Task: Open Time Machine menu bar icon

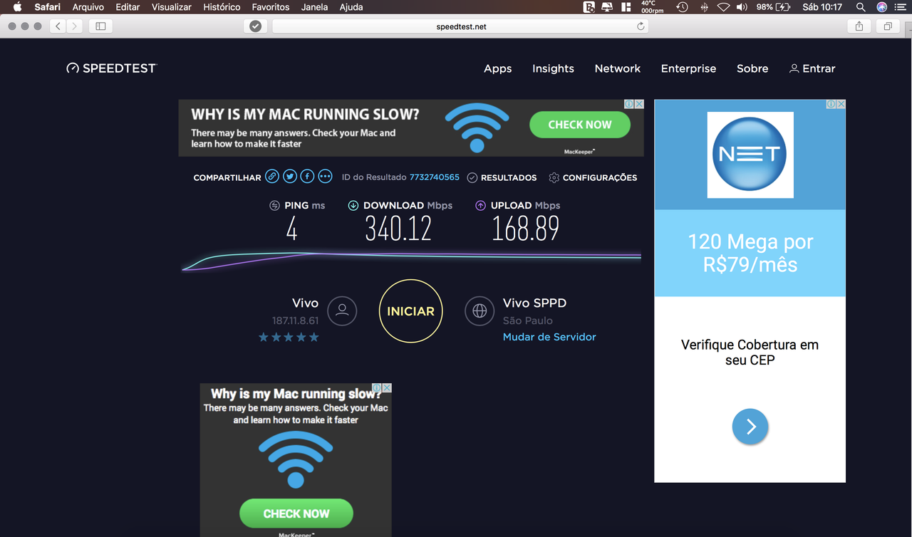Action: 682,7
